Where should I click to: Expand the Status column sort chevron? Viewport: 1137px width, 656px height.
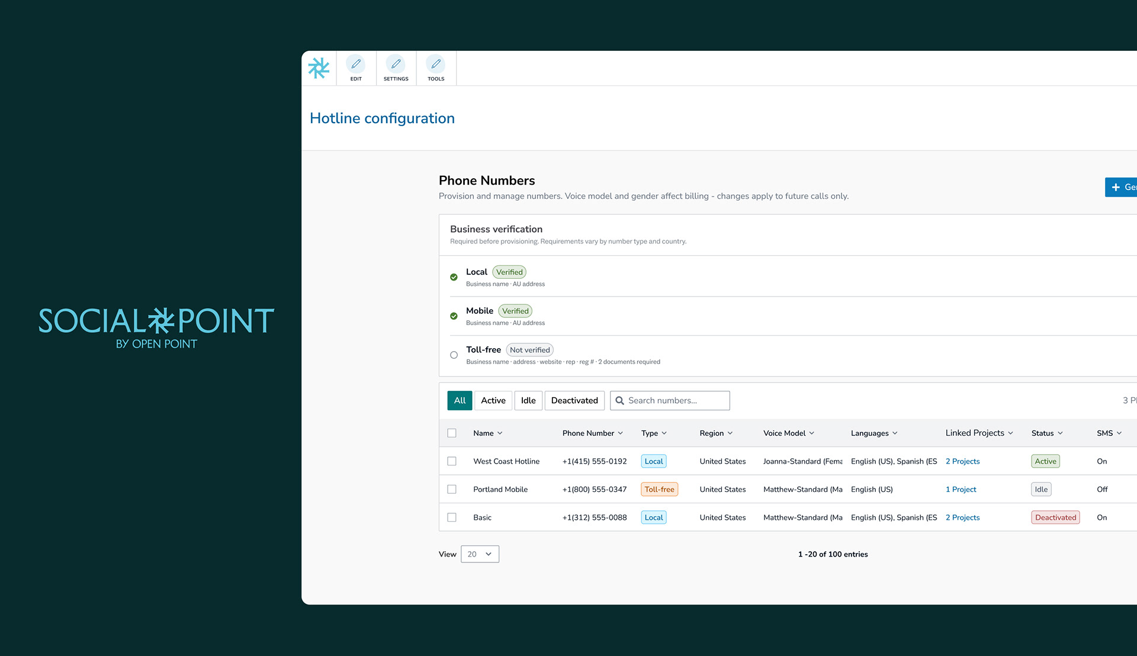(1060, 433)
